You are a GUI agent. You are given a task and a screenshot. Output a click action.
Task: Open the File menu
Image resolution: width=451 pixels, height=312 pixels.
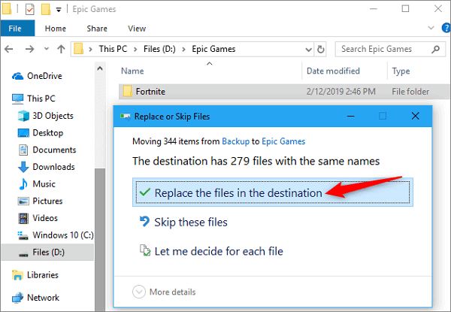(x=14, y=29)
